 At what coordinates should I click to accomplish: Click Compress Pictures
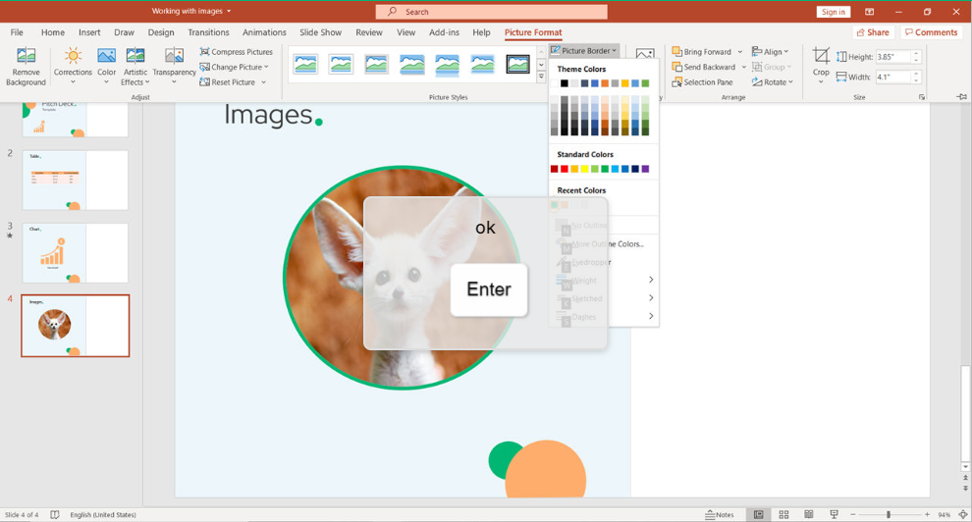[237, 51]
